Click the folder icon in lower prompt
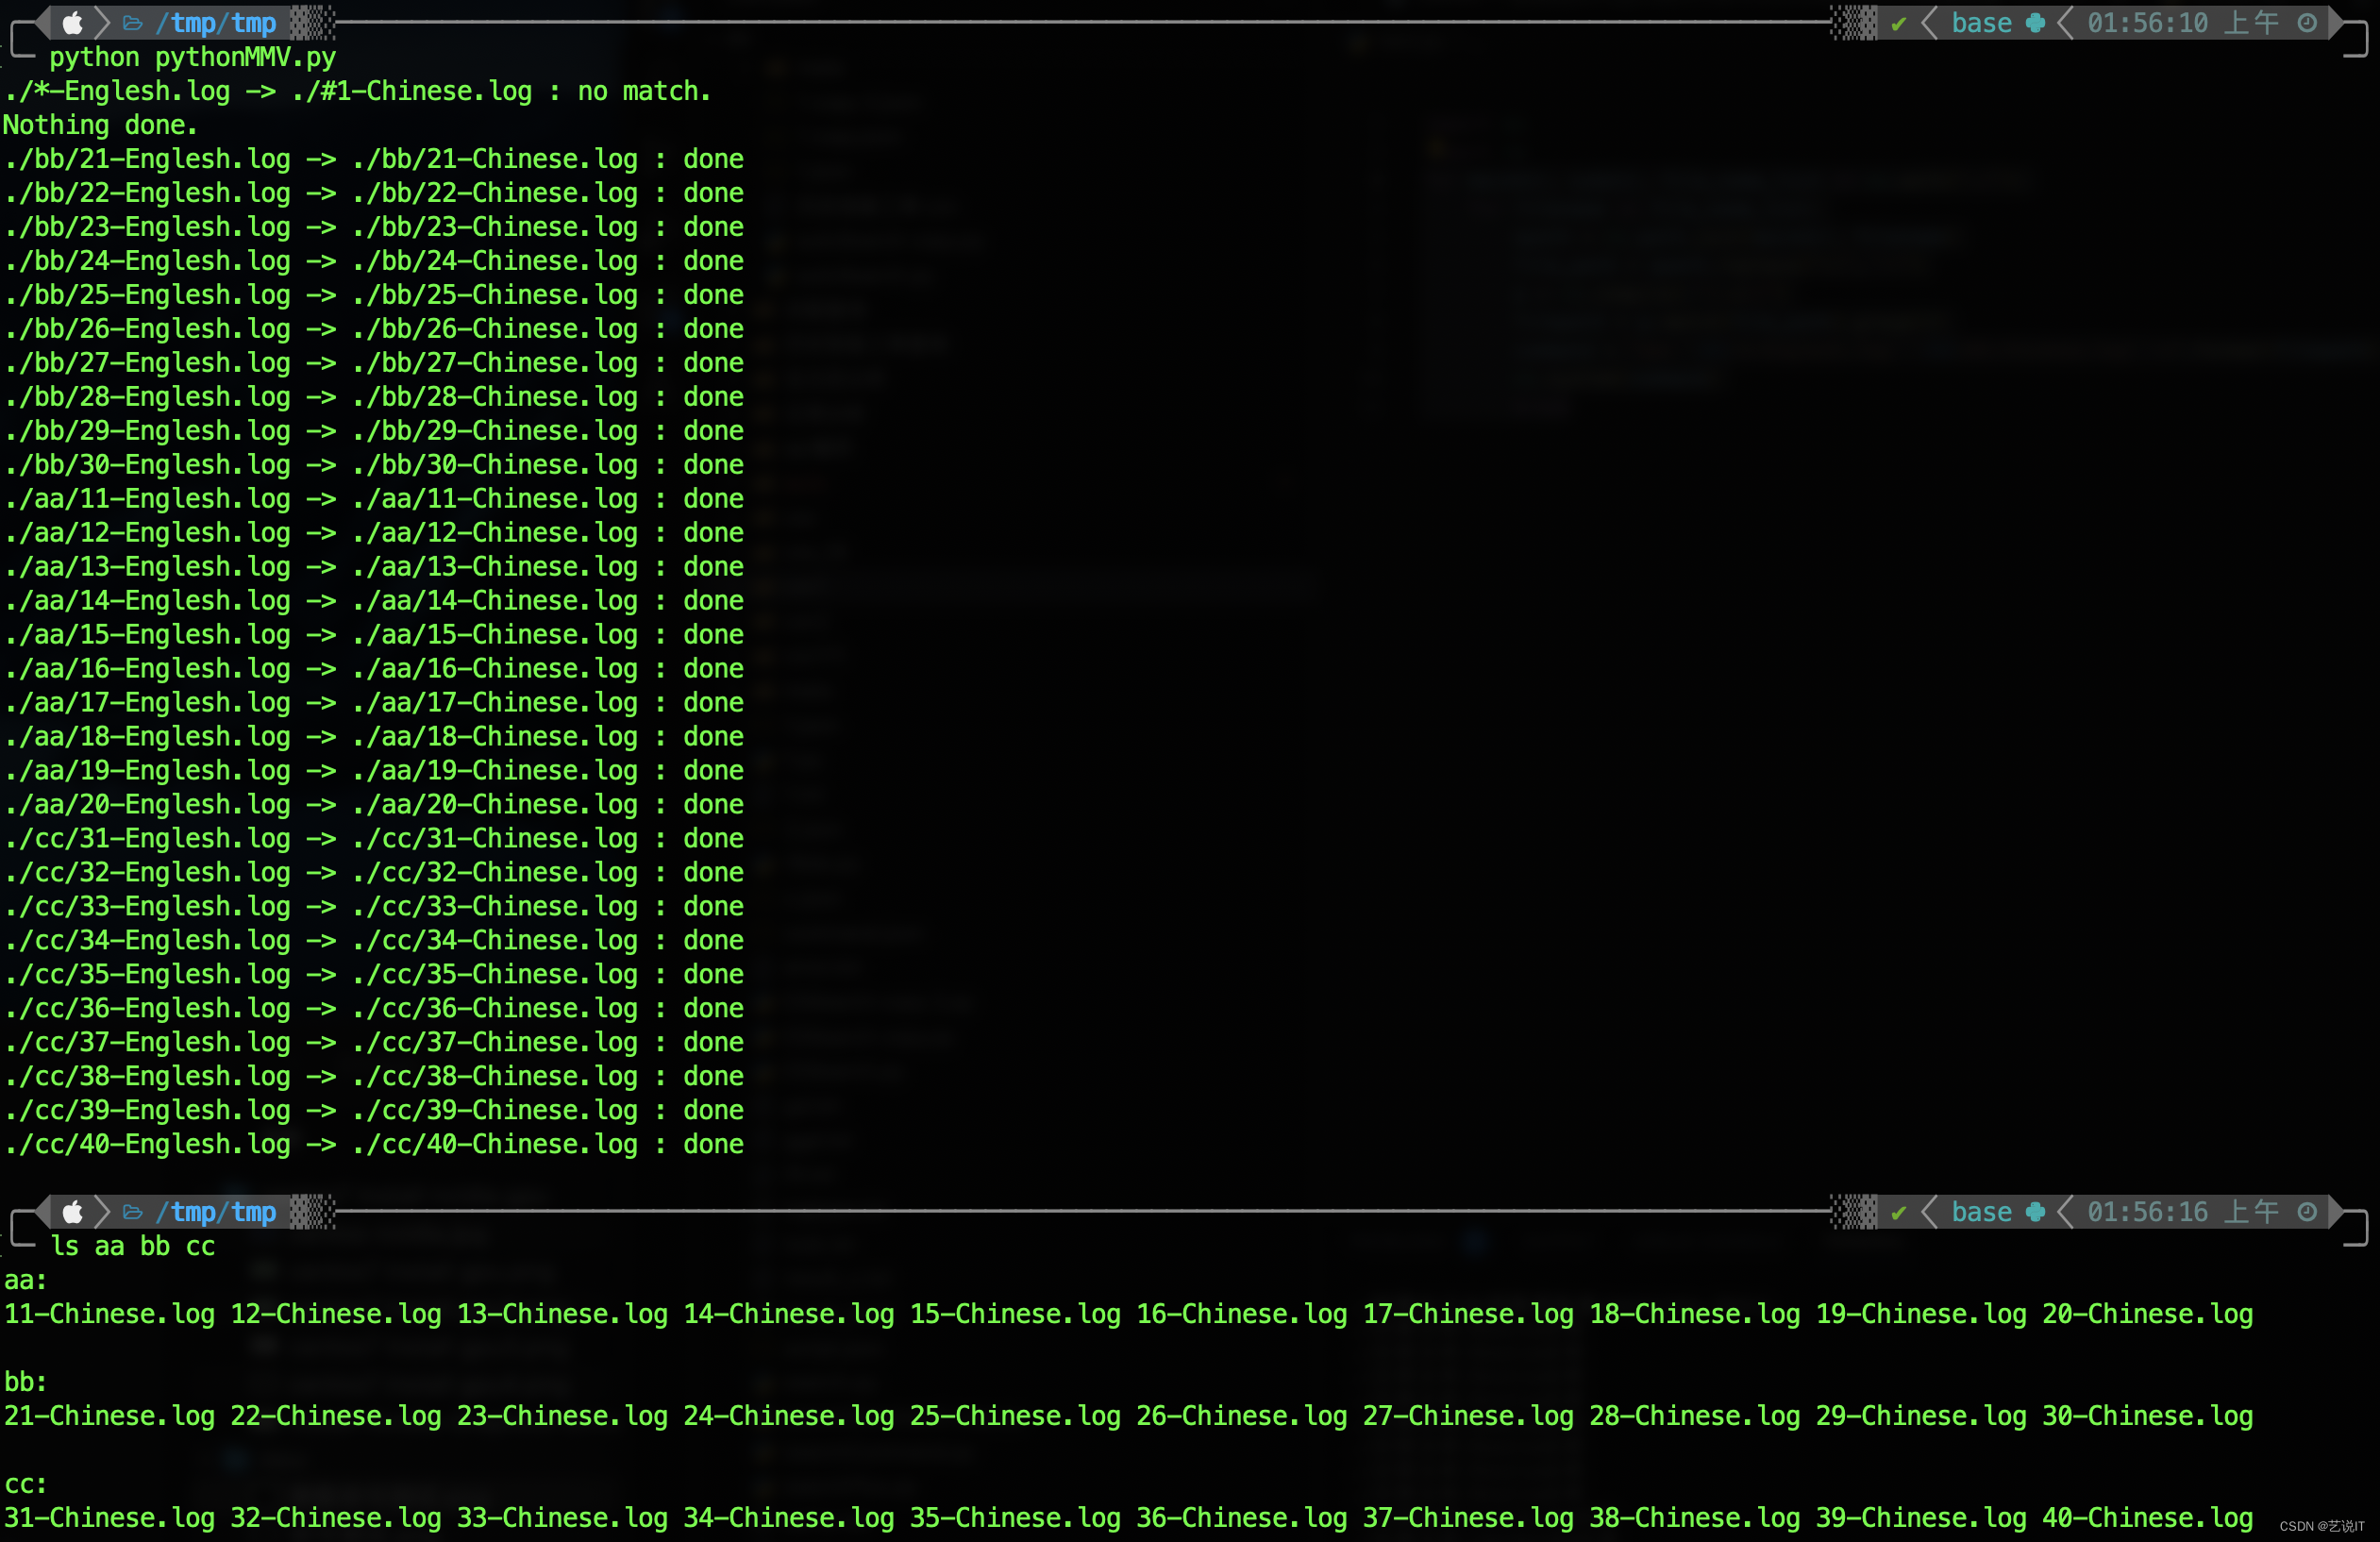This screenshot has height=1542, width=2380. click(132, 1211)
